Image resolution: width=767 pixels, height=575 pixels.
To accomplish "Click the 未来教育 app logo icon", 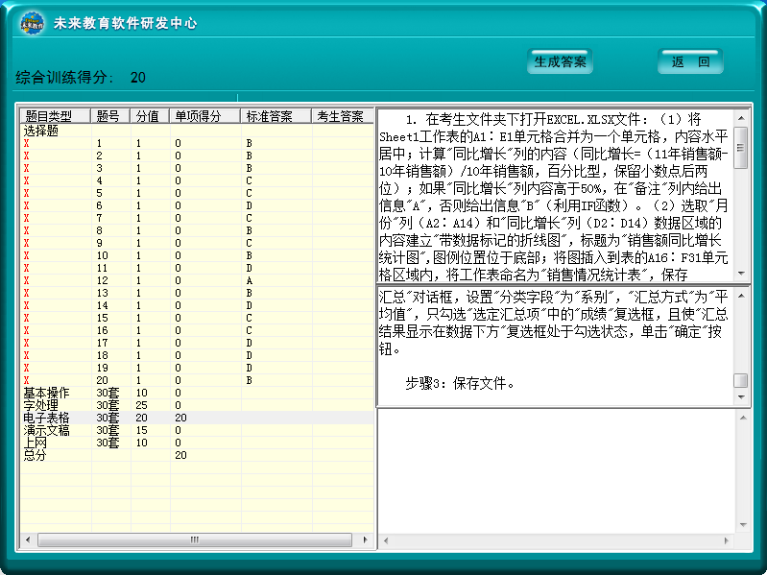I will coord(33,23).
